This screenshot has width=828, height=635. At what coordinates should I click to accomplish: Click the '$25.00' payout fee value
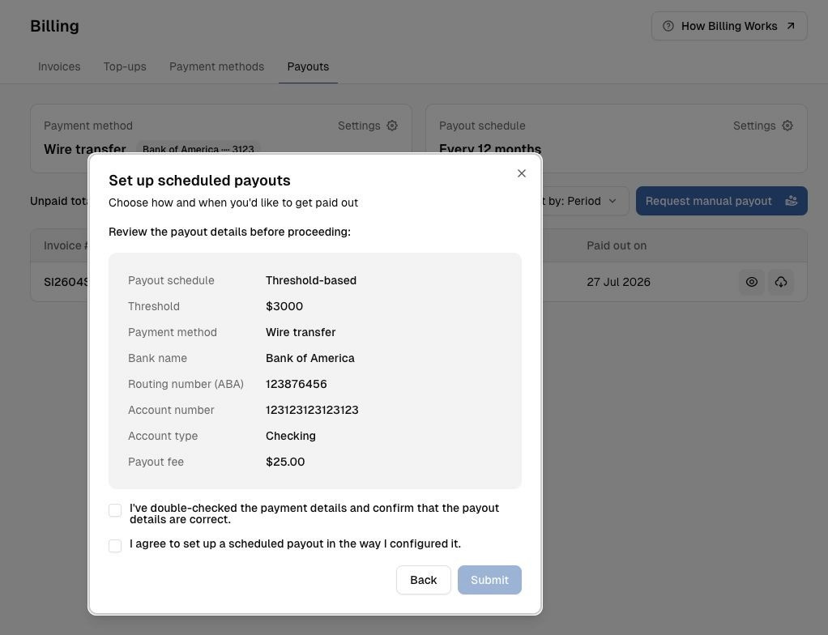[285, 462]
